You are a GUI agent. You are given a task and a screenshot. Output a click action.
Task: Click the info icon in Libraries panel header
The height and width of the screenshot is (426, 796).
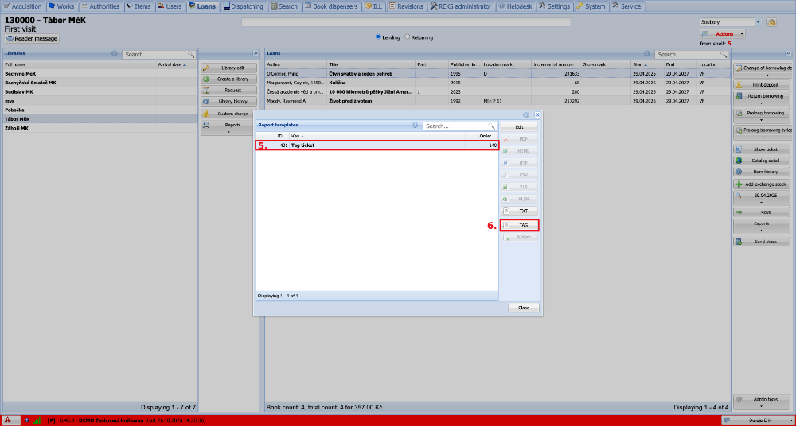pos(114,53)
